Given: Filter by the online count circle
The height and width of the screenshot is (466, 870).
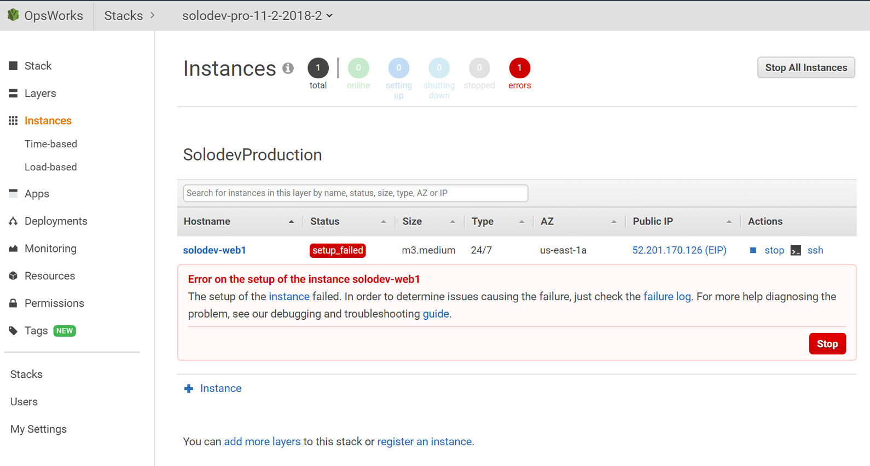Looking at the screenshot, I should tap(358, 68).
